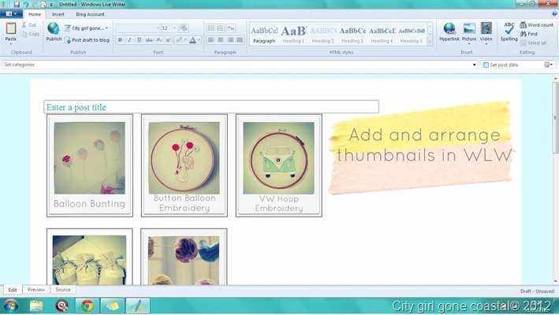The image size is (559, 315).
Task: Select the VW Hoop Embroidery thumbnail
Action: point(279,165)
